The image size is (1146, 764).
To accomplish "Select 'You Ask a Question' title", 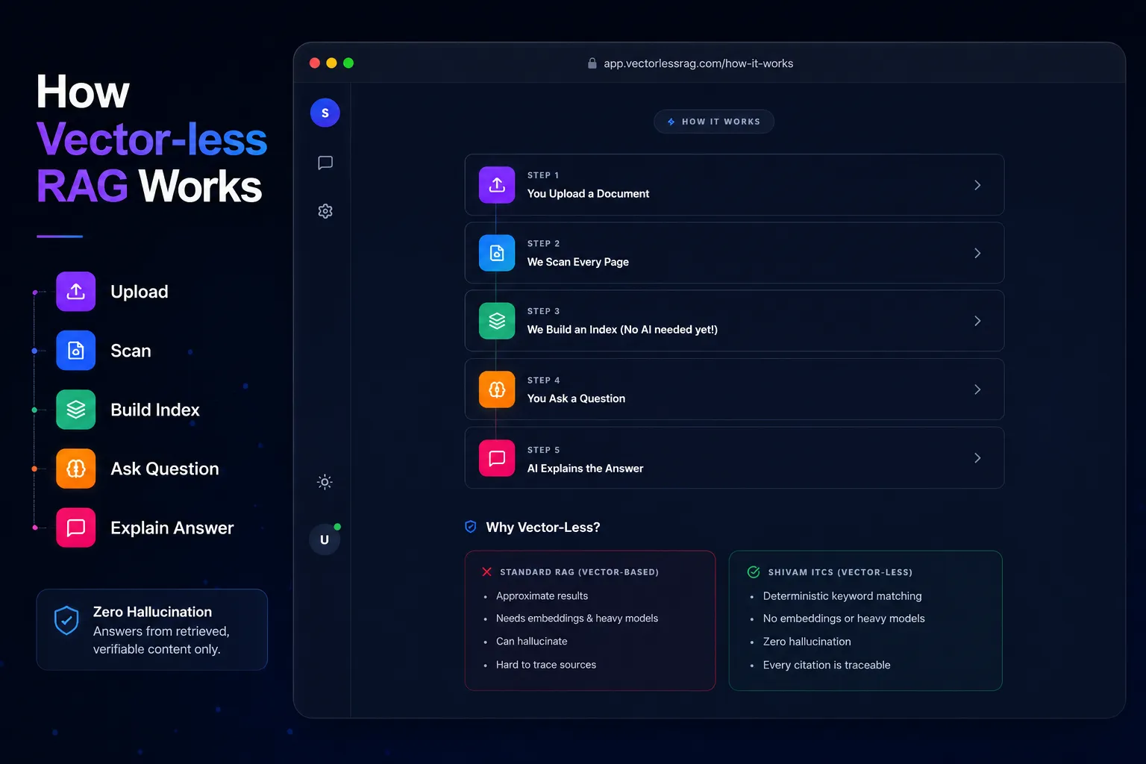I will [576, 398].
